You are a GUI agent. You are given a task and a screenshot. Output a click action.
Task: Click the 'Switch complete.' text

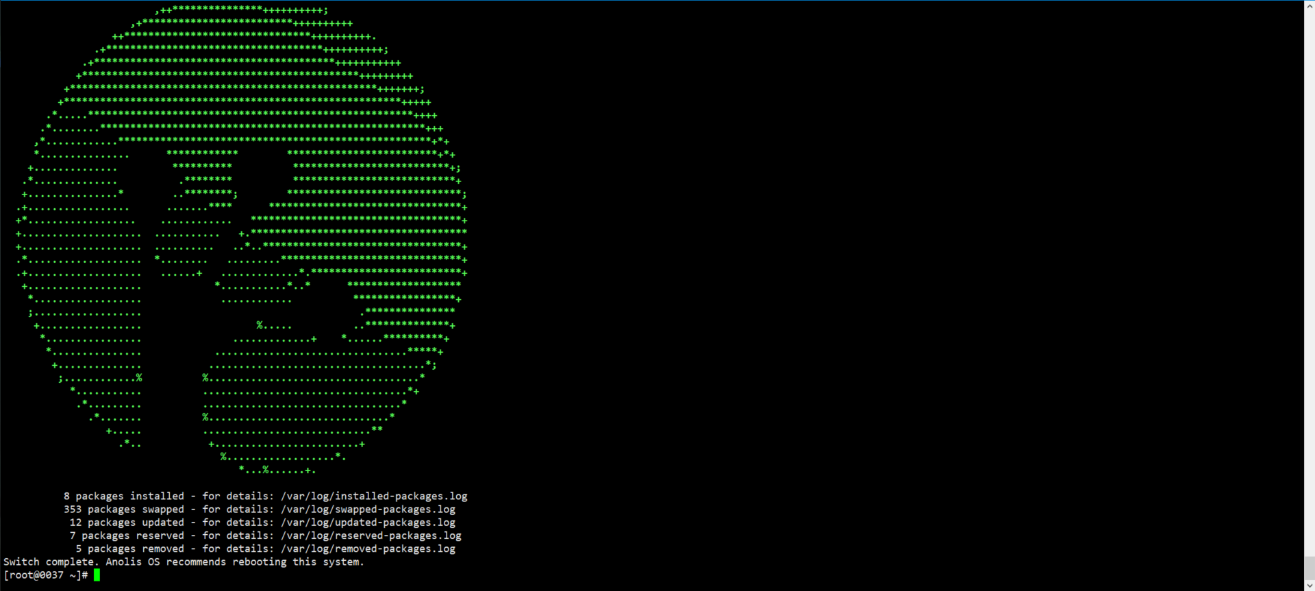click(51, 562)
